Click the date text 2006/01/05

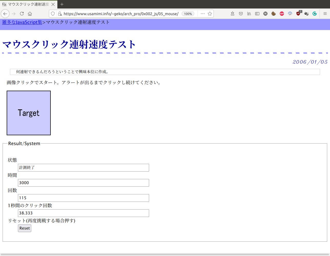(310, 62)
